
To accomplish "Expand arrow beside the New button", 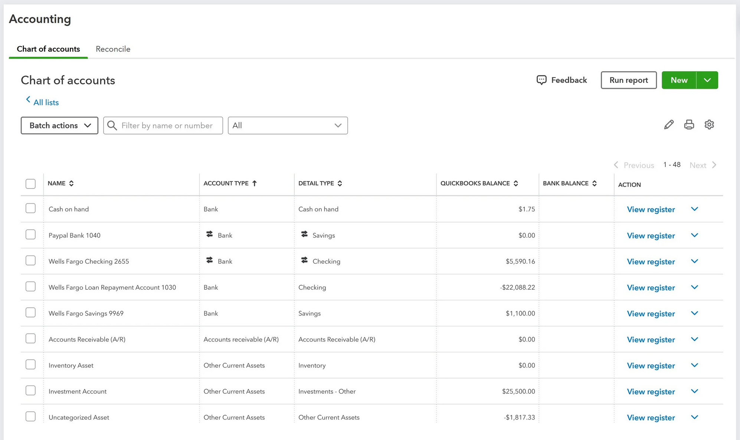I will (707, 80).
